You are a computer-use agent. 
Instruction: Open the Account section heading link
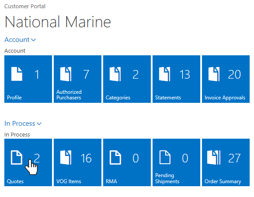[x=17, y=40]
